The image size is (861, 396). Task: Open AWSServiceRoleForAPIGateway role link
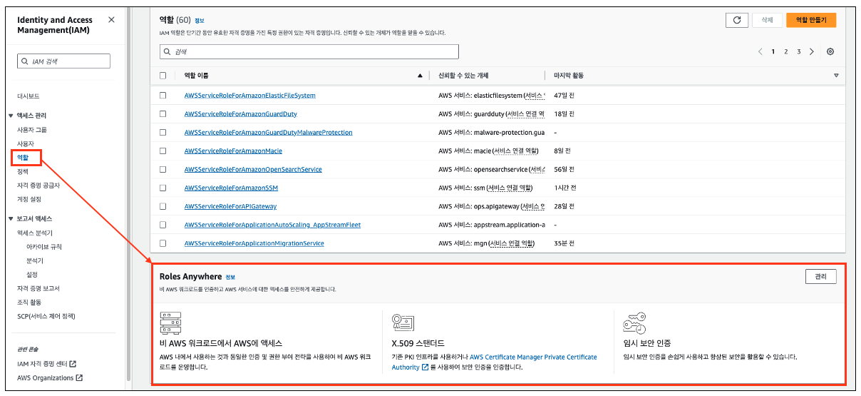(x=230, y=206)
